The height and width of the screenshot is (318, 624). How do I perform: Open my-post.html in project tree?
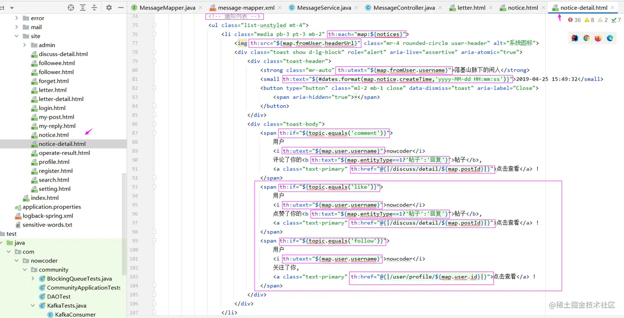[57, 117]
